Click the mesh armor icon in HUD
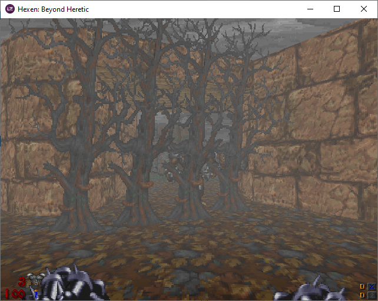 pos(36,280)
